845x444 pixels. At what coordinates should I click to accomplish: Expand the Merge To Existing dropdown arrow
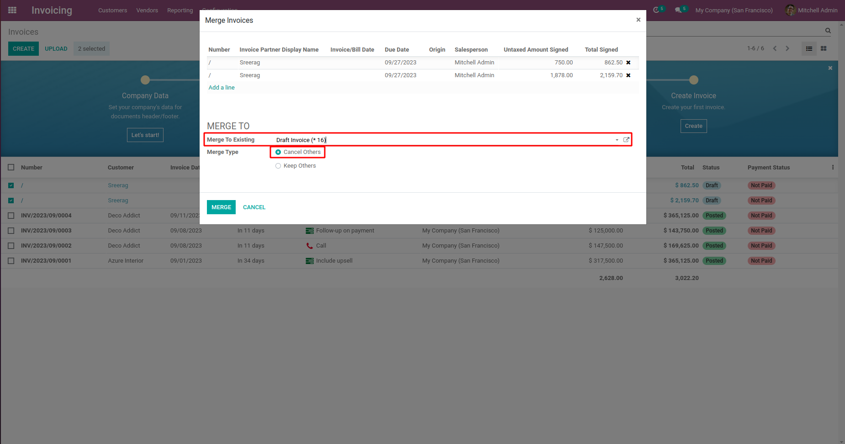(x=617, y=140)
